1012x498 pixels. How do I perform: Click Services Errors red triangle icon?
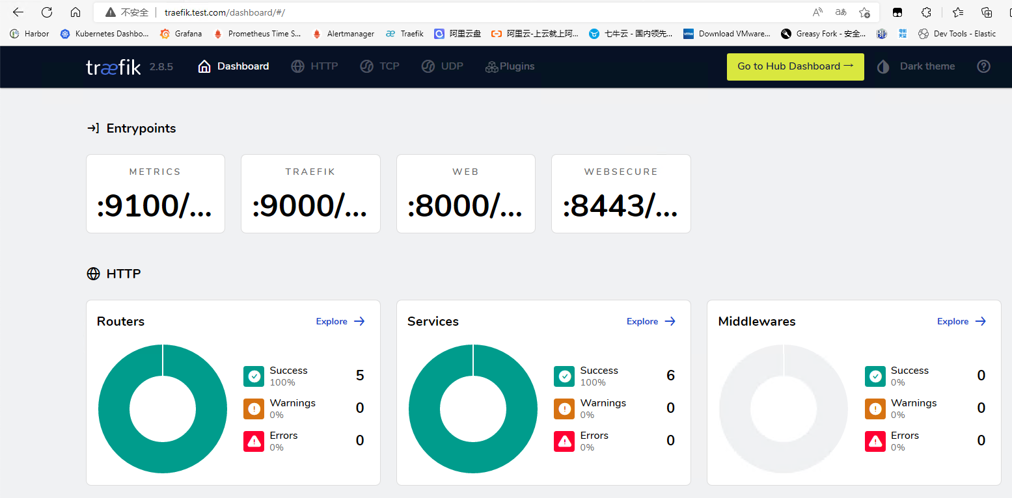564,441
